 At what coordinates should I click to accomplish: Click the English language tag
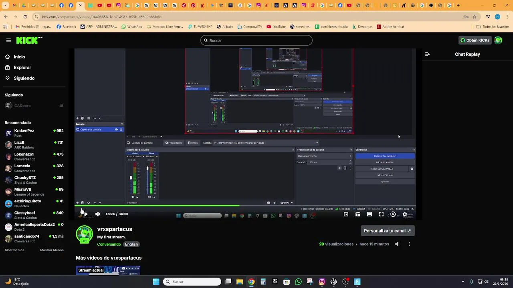coord(131,244)
